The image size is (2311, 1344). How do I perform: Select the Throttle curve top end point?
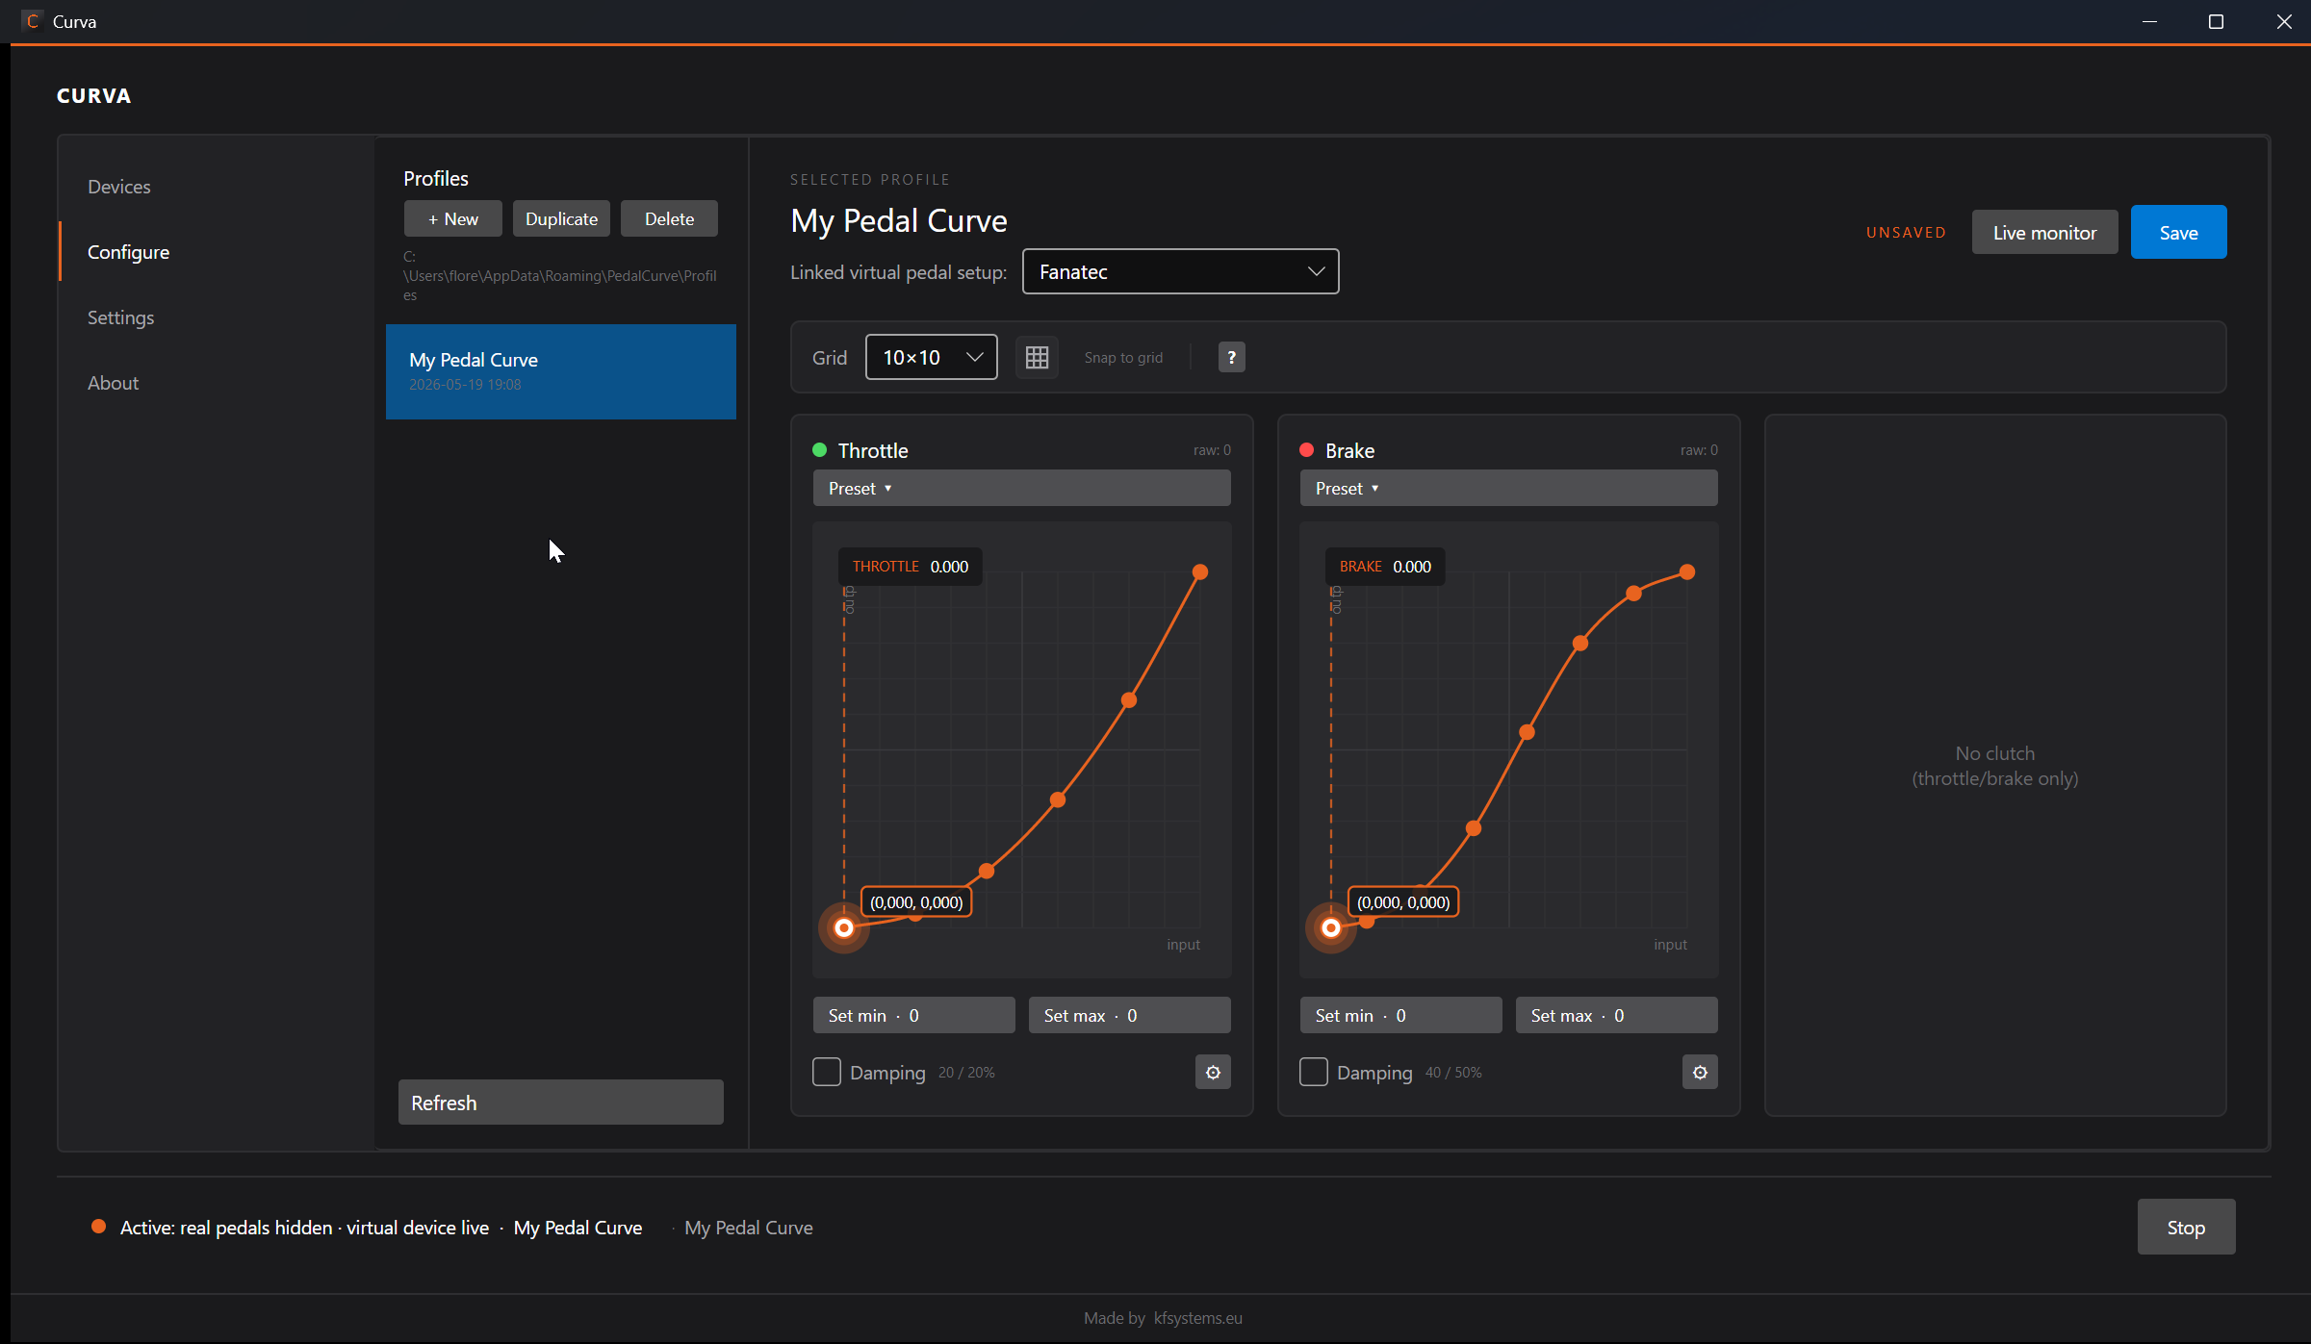click(x=1200, y=571)
